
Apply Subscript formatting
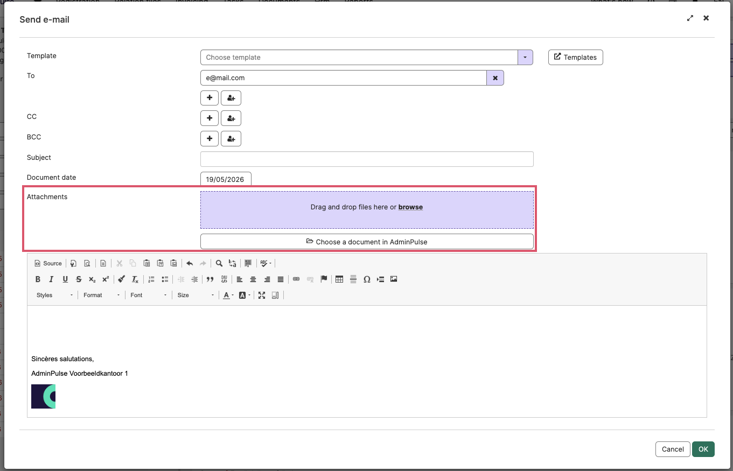coord(92,279)
